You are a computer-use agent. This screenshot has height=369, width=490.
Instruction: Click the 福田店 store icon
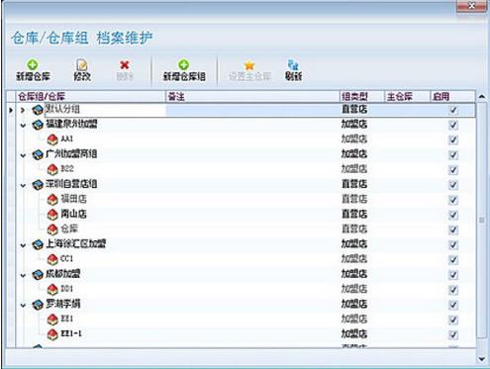(x=52, y=199)
